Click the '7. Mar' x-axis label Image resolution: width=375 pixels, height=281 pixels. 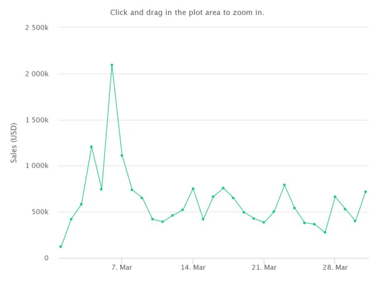pos(122,267)
